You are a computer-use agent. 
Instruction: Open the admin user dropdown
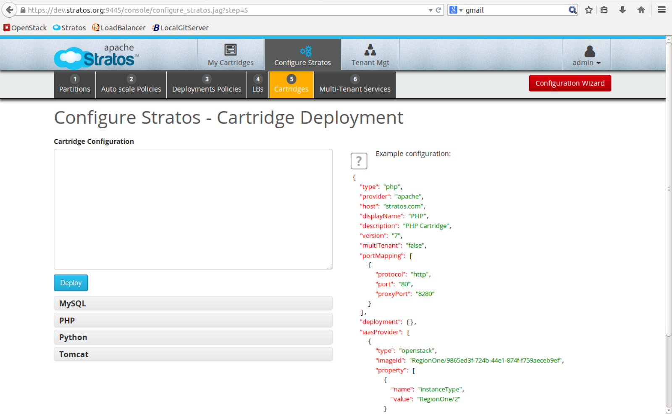click(x=586, y=55)
